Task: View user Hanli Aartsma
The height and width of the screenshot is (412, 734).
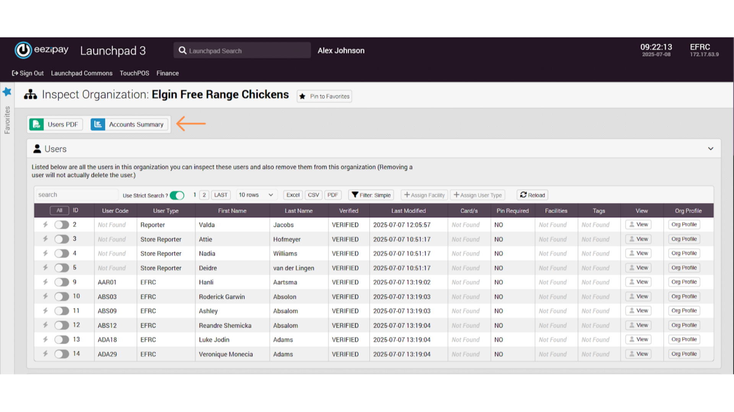Action: click(638, 282)
